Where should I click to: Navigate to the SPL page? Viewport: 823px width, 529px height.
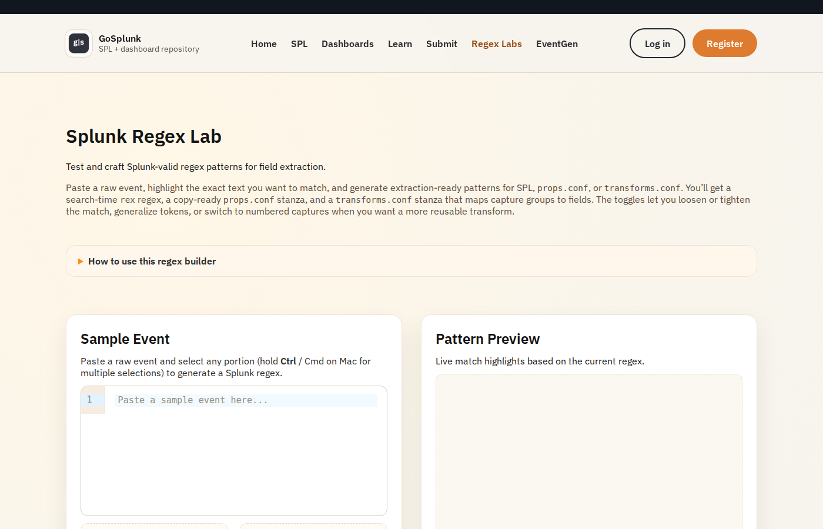pyautogui.click(x=299, y=43)
